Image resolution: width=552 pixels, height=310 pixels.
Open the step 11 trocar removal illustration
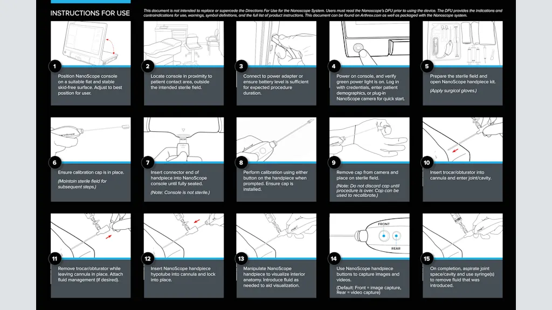tap(91, 236)
